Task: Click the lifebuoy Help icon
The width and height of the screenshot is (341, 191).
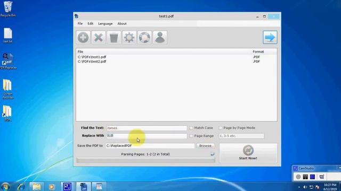Action: pyautogui.click(x=144, y=38)
